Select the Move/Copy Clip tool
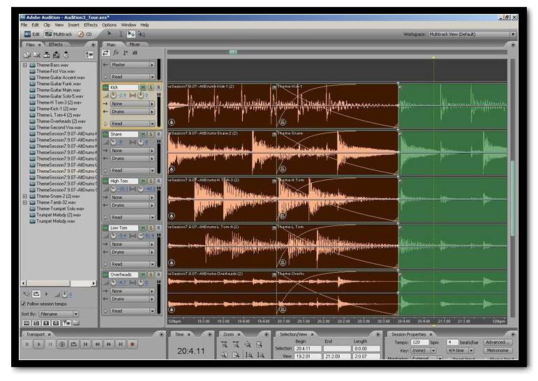The image size is (538, 381). [x=131, y=34]
